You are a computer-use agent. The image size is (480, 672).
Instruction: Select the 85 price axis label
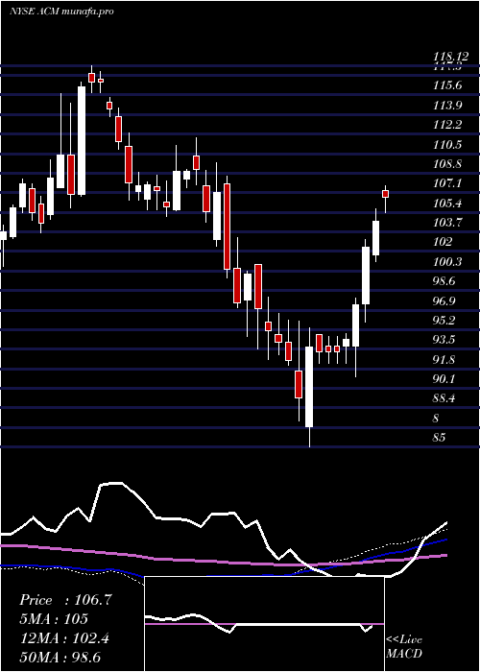click(x=440, y=438)
